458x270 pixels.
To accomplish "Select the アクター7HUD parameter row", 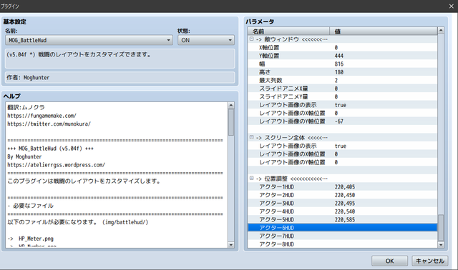I will 342,236.
